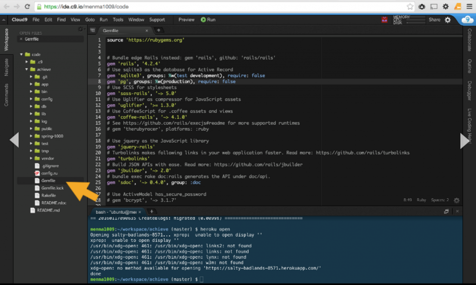Open the tab list icon left of Gemfile tab
This screenshot has width=476, height=285.
(x=93, y=30)
